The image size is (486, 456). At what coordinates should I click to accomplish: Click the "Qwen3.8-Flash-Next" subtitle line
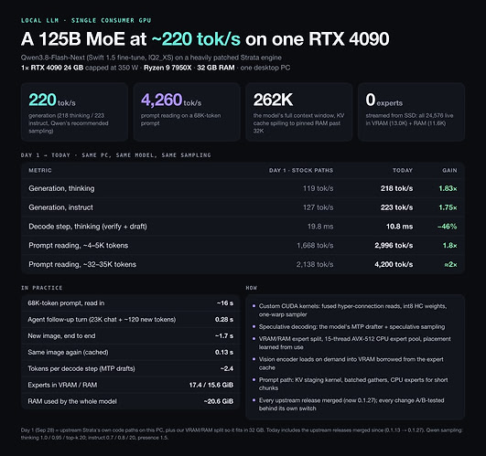point(151,58)
